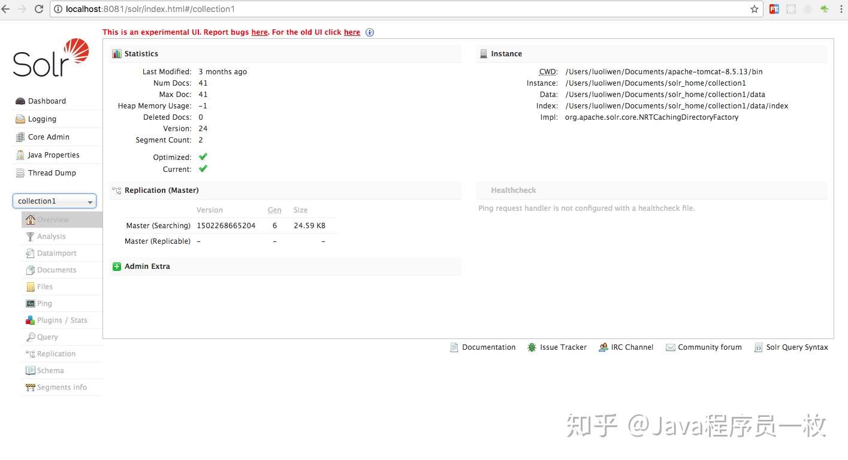
Task: Bookmark page with the star icon
Action: pyautogui.click(x=755, y=9)
